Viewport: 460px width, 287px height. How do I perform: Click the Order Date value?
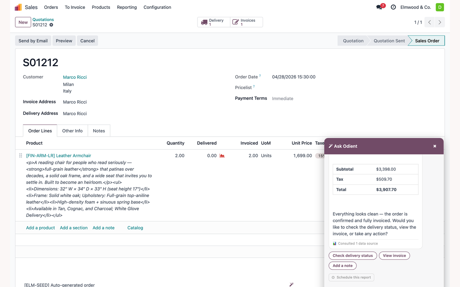(294, 77)
